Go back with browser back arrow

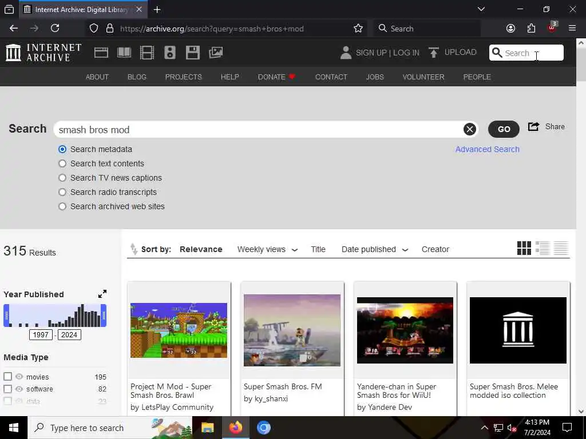tap(14, 29)
